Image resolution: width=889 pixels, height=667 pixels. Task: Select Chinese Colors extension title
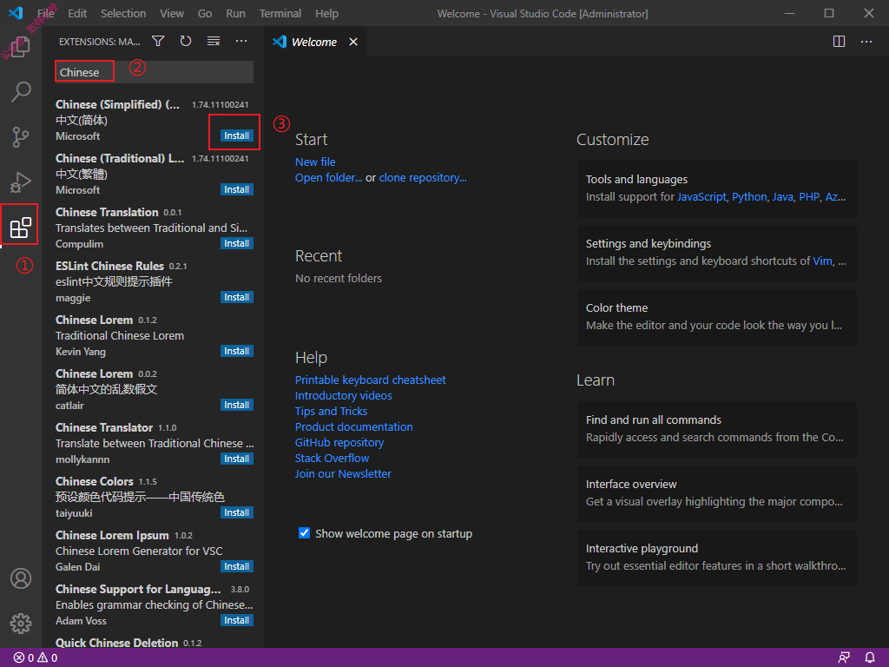(x=94, y=481)
